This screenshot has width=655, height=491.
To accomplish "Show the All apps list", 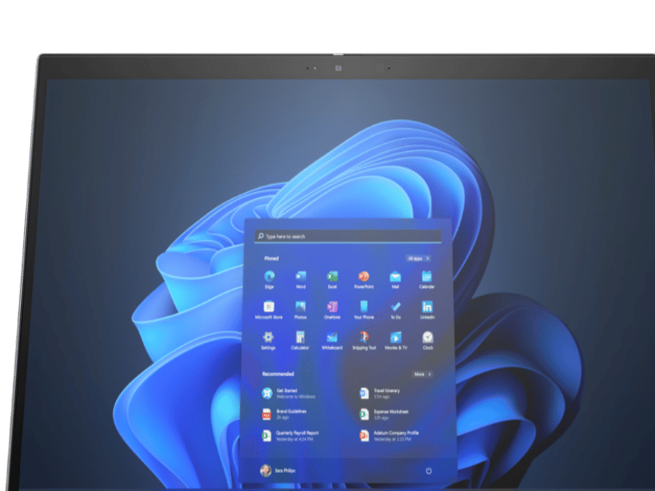I will point(418,259).
